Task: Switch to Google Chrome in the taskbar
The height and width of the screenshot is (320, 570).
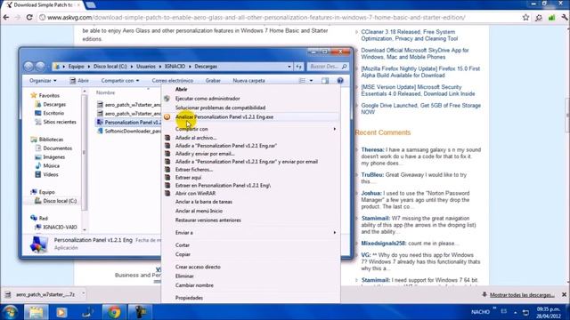Action: [x=114, y=312]
